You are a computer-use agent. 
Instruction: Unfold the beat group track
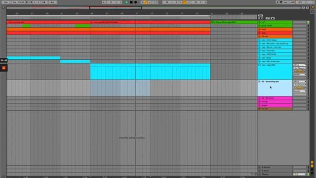(x=259, y=30)
